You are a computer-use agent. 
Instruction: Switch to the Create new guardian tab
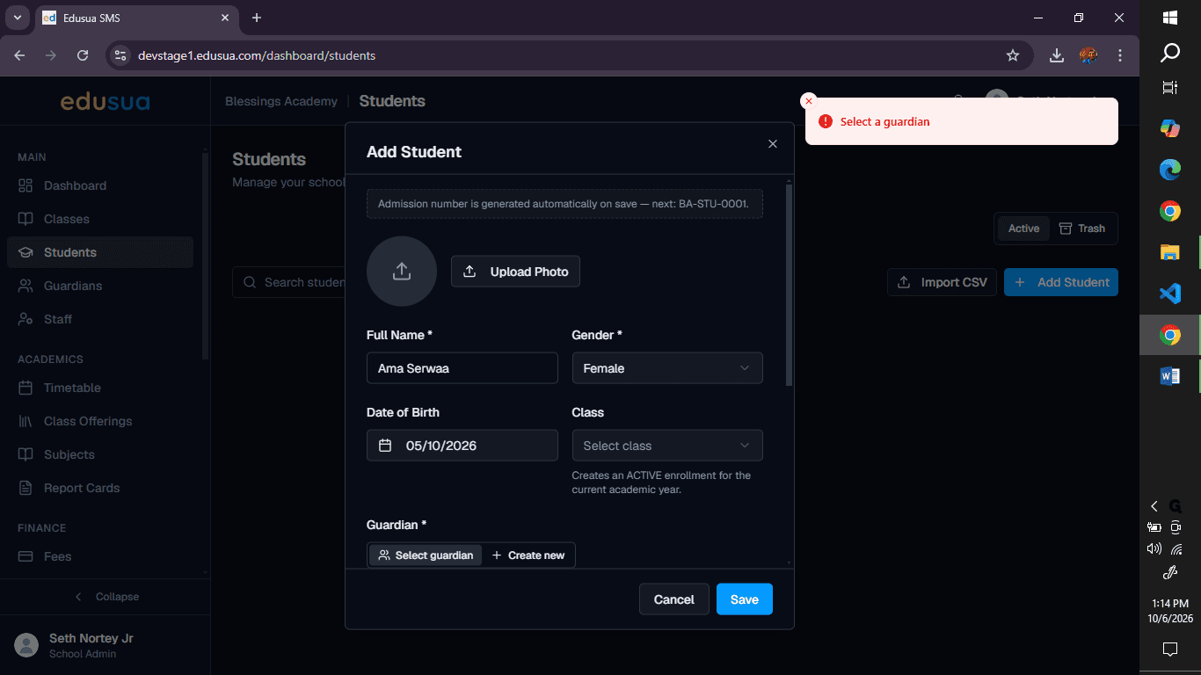pos(528,555)
